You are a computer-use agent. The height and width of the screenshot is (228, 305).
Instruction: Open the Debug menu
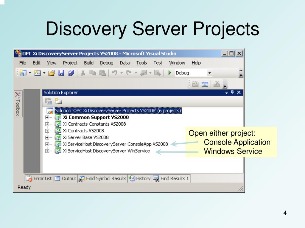[107, 63]
